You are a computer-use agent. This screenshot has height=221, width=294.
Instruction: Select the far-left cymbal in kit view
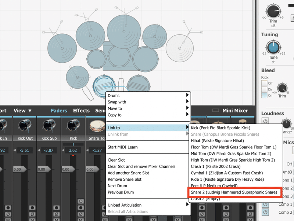pyautogui.click(x=62, y=48)
